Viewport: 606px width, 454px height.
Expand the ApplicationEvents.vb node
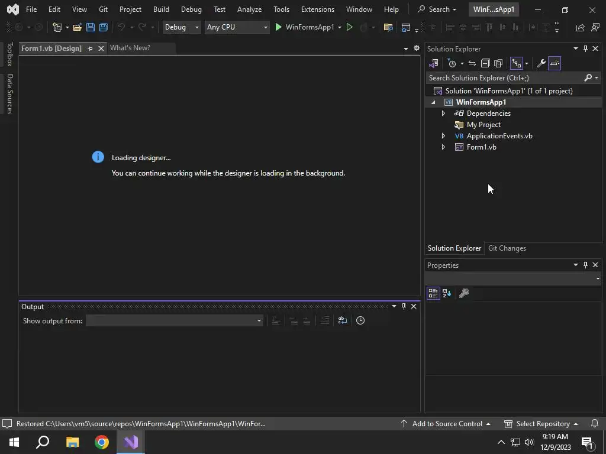click(443, 135)
